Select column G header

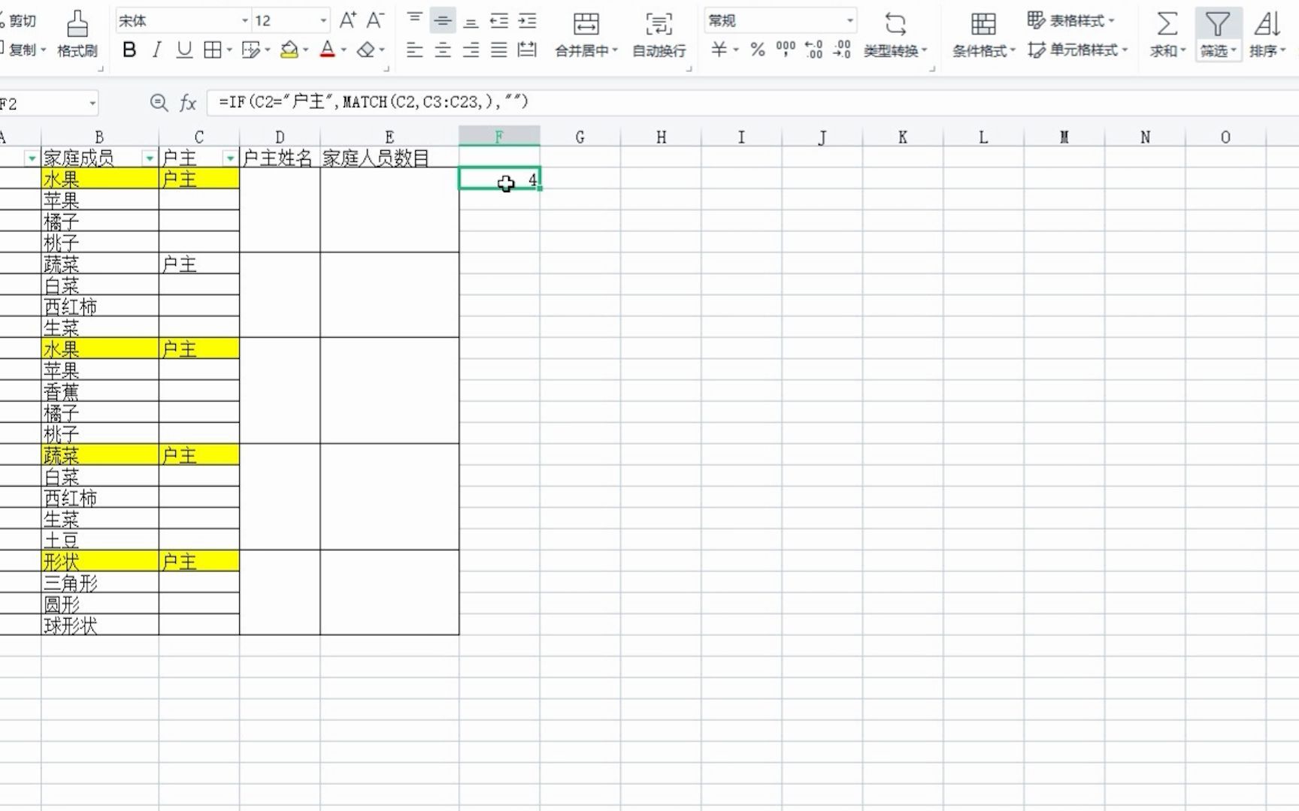pyautogui.click(x=580, y=137)
